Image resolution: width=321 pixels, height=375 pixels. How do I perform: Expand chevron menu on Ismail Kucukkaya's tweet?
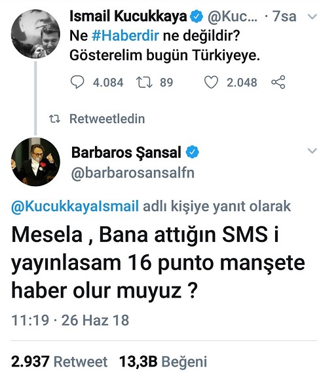tap(312, 16)
